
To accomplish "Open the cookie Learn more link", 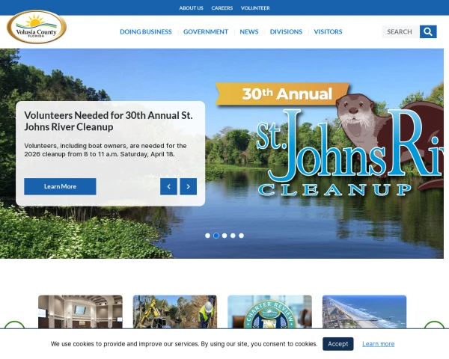I will tap(378, 344).
